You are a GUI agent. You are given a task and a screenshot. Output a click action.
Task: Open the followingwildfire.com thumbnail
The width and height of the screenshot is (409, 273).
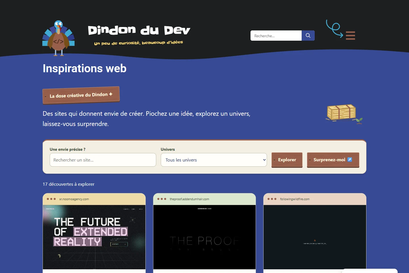(315, 237)
